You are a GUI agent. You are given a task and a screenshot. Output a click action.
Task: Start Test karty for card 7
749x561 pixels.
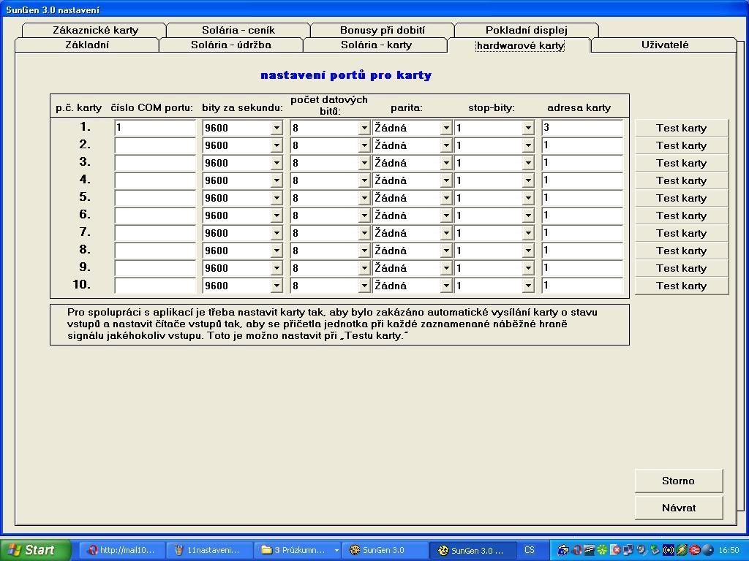[x=681, y=233]
